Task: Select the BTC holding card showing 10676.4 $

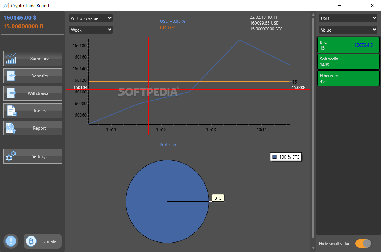Action: click(348, 45)
